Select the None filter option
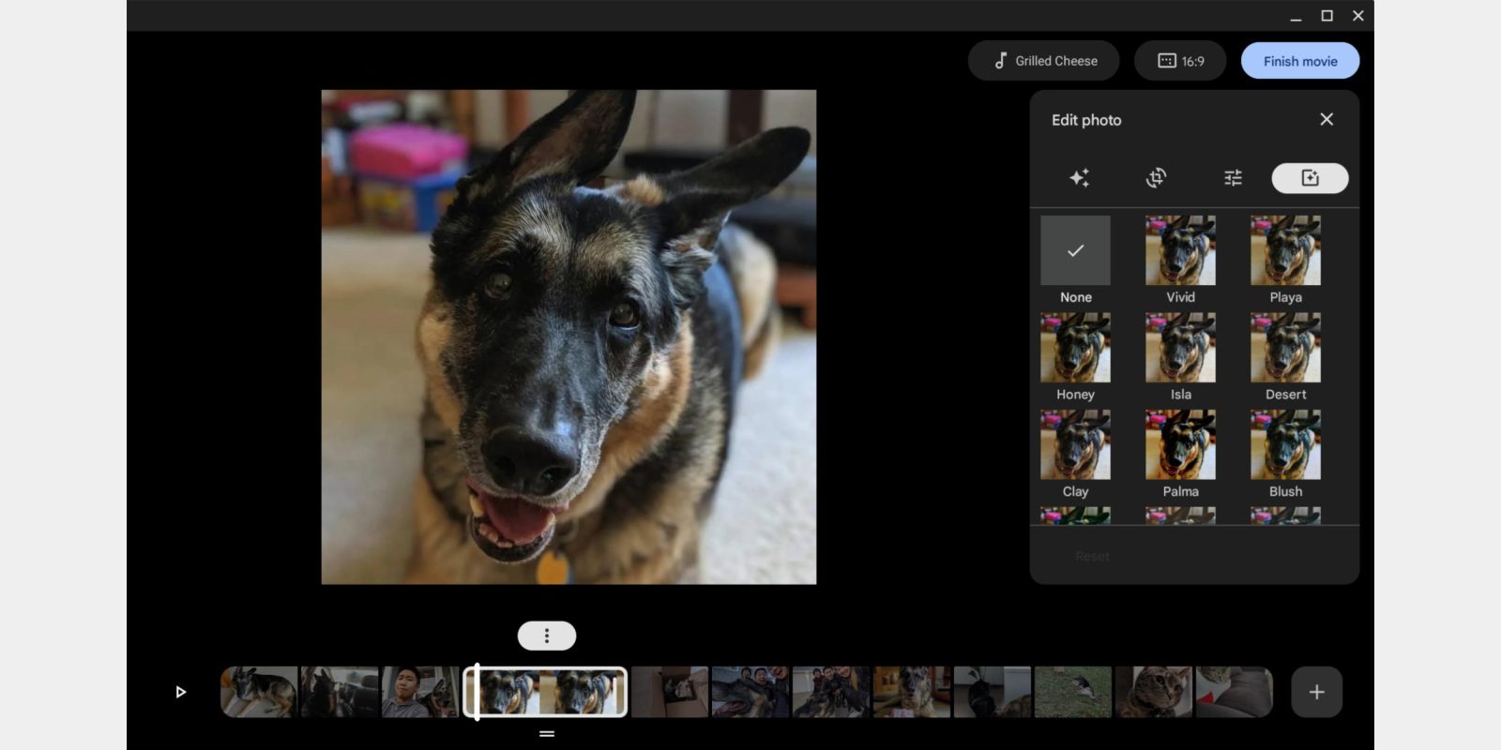 click(x=1075, y=250)
